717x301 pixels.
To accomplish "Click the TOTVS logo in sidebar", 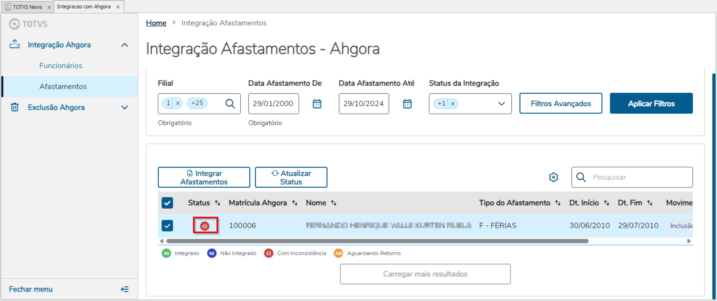I will click(28, 24).
